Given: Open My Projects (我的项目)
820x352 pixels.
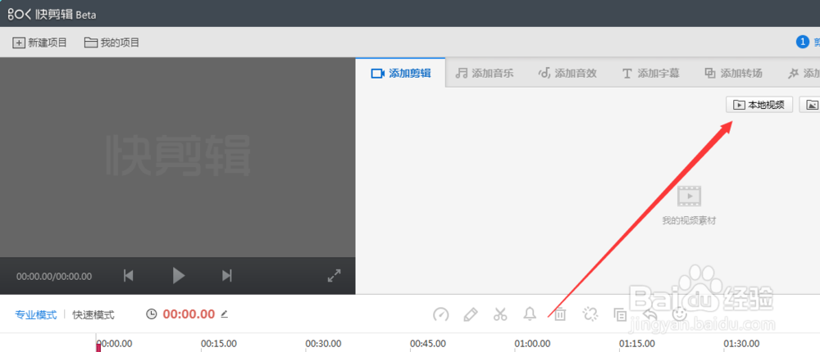Looking at the screenshot, I should tap(112, 43).
